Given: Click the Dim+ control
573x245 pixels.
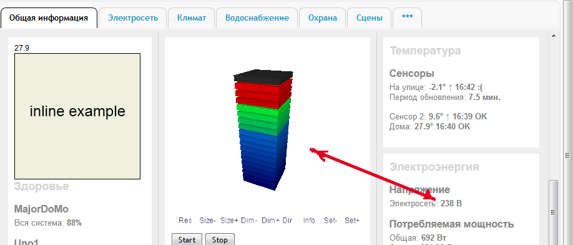Looking at the screenshot, I should pyautogui.click(x=271, y=221).
